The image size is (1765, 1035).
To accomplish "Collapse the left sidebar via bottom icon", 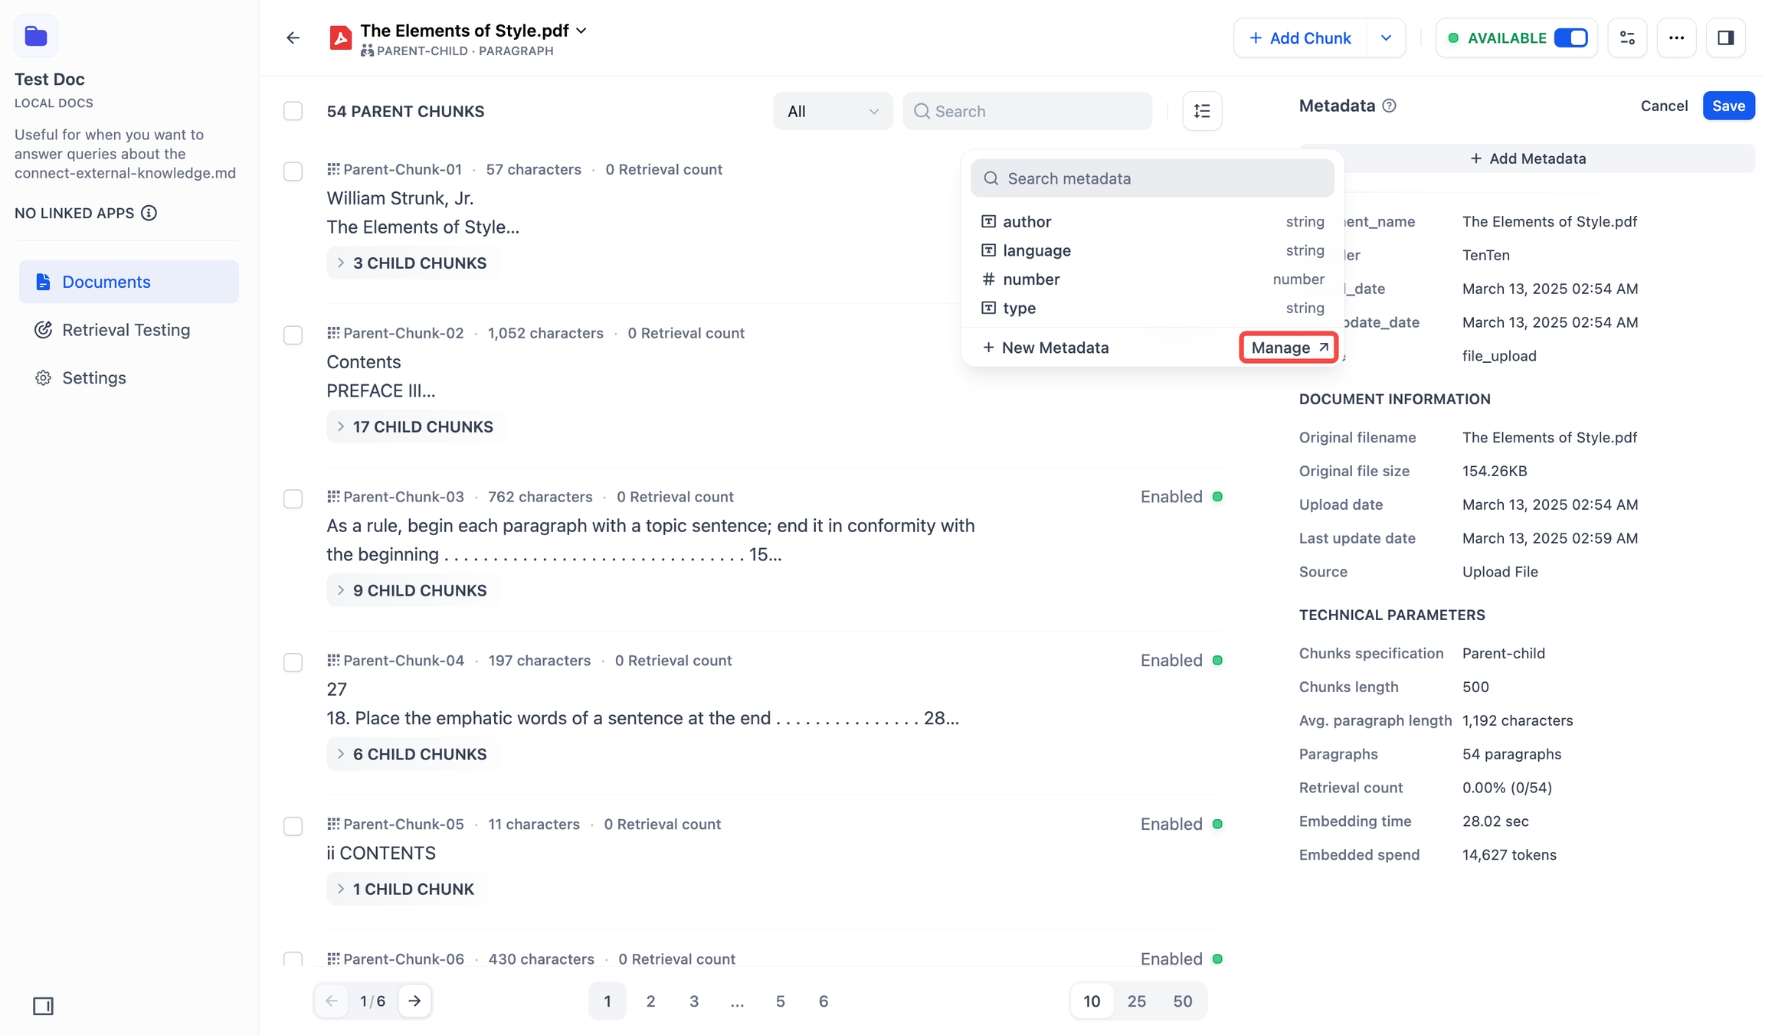I will [43, 1006].
